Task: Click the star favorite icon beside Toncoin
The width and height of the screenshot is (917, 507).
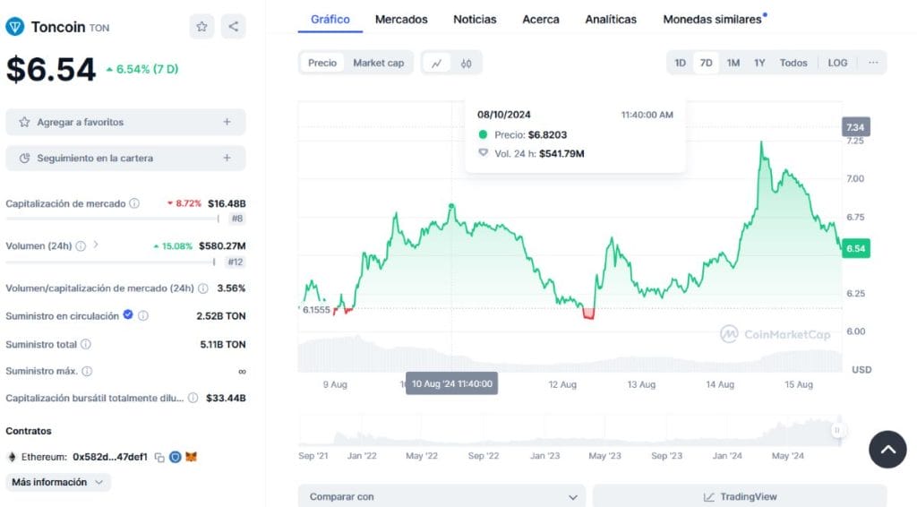Action: pyautogui.click(x=201, y=26)
